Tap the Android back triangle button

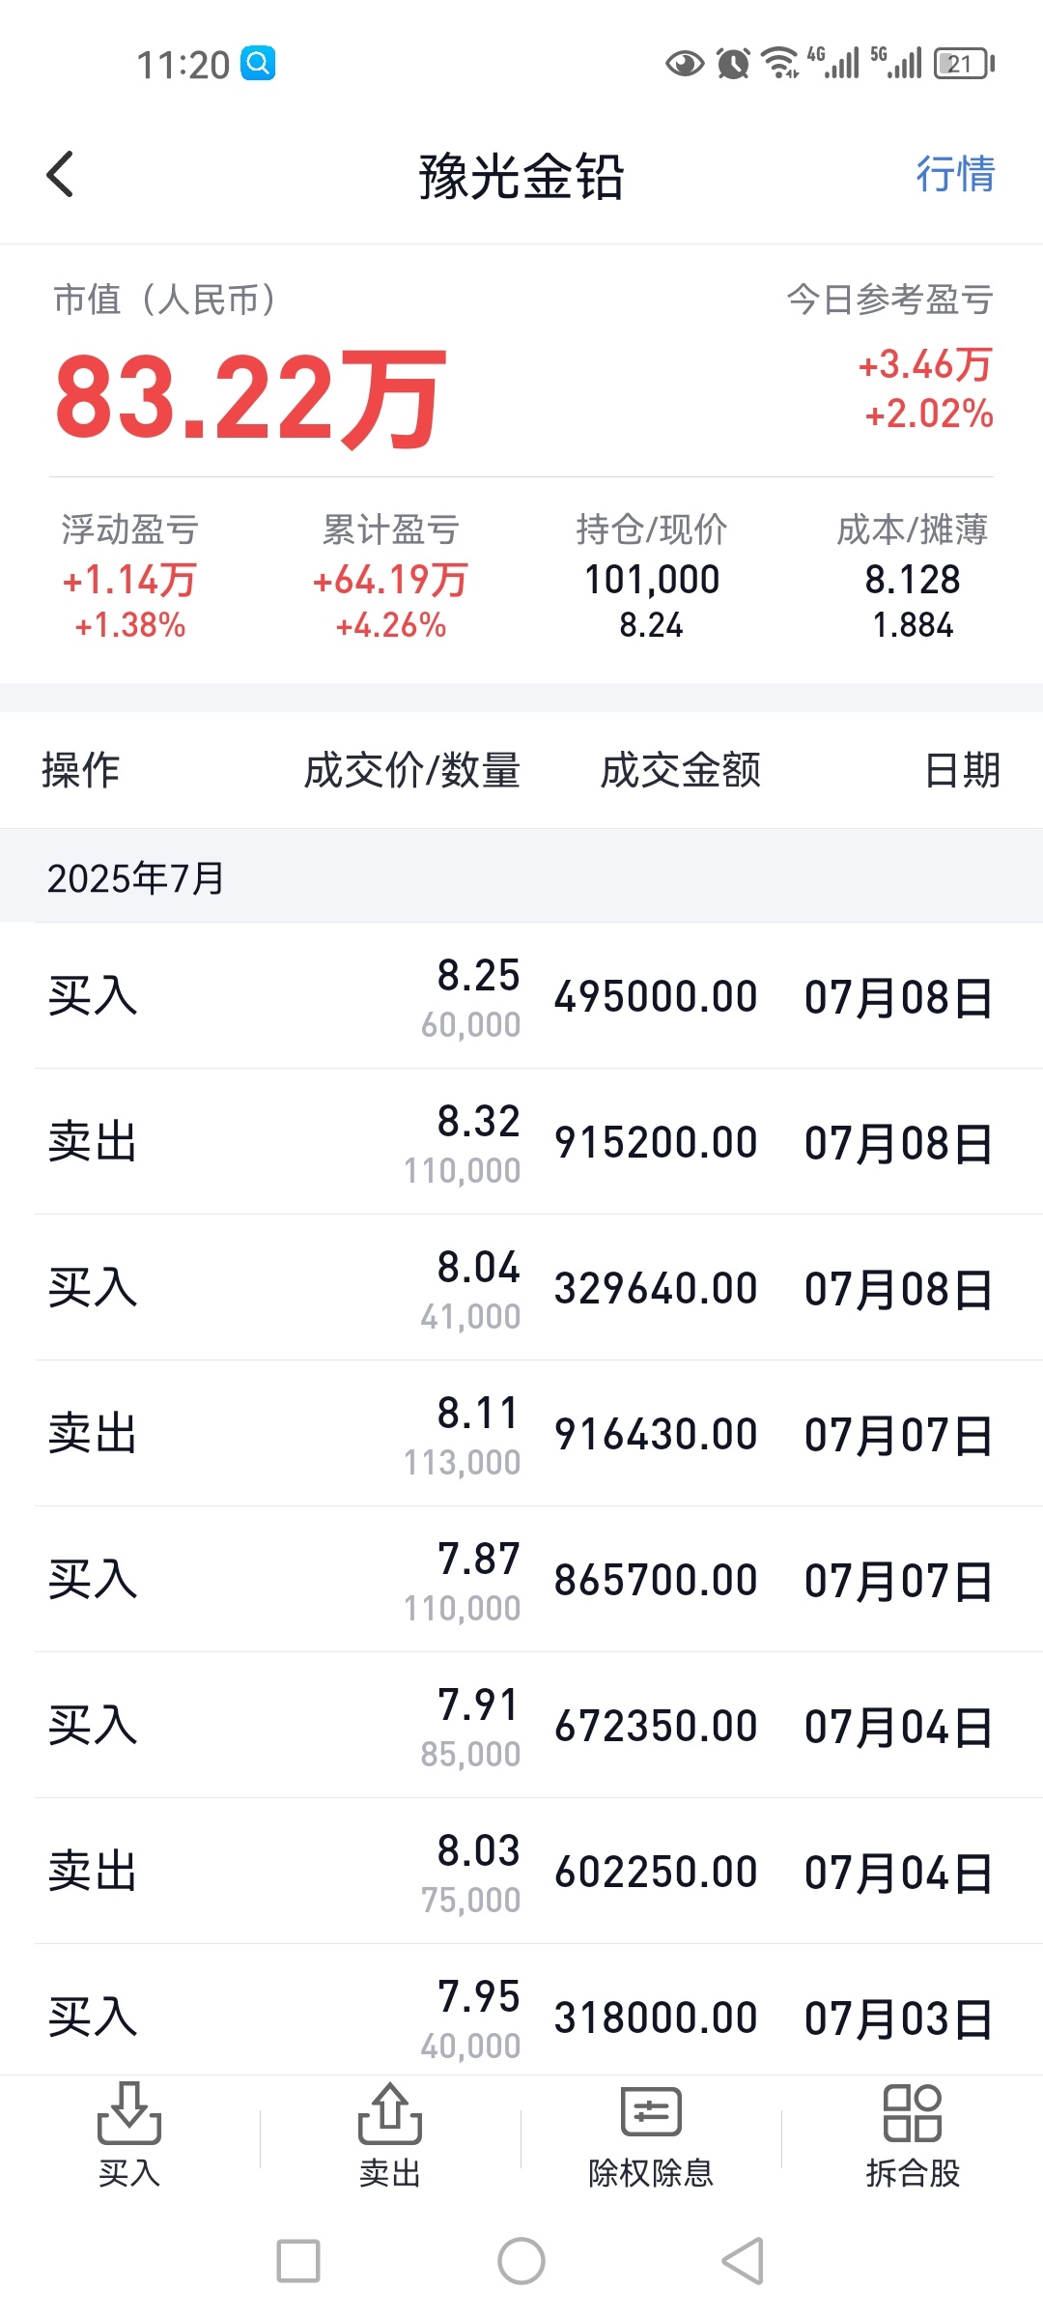[744, 2261]
